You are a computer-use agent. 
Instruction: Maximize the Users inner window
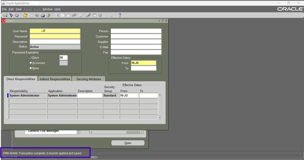(x=163, y=20)
